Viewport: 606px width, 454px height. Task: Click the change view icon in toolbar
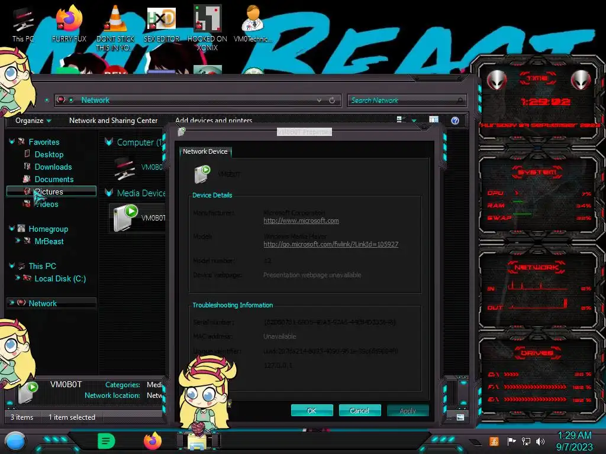[x=401, y=119]
